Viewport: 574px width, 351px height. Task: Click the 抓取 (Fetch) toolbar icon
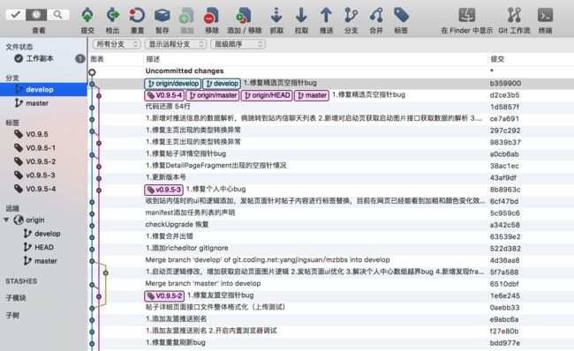276,16
